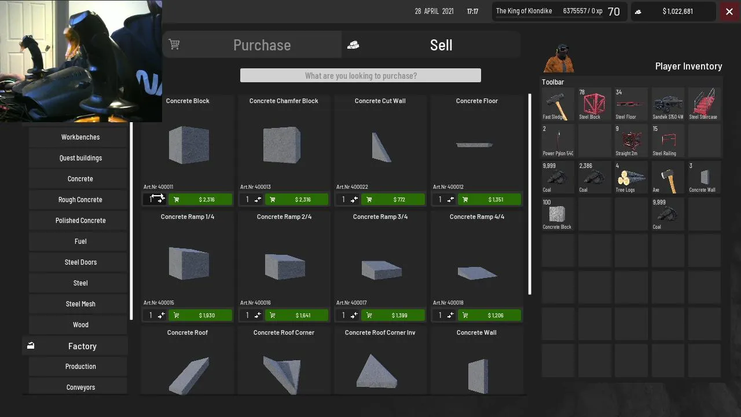Select the Straight 2m inventory item
This screenshot has width=741, height=417.
coord(631,141)
